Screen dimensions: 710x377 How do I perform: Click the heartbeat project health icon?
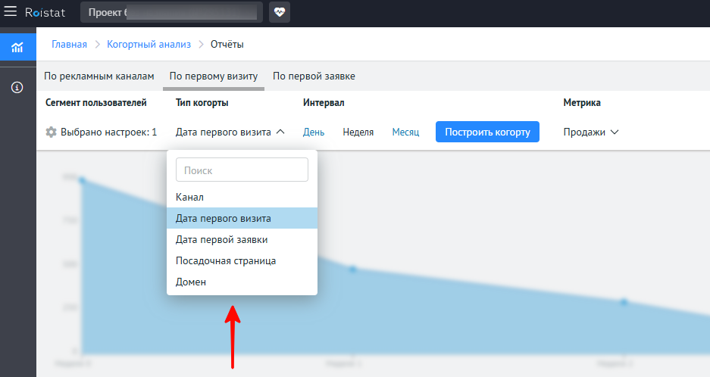[280, 12]
